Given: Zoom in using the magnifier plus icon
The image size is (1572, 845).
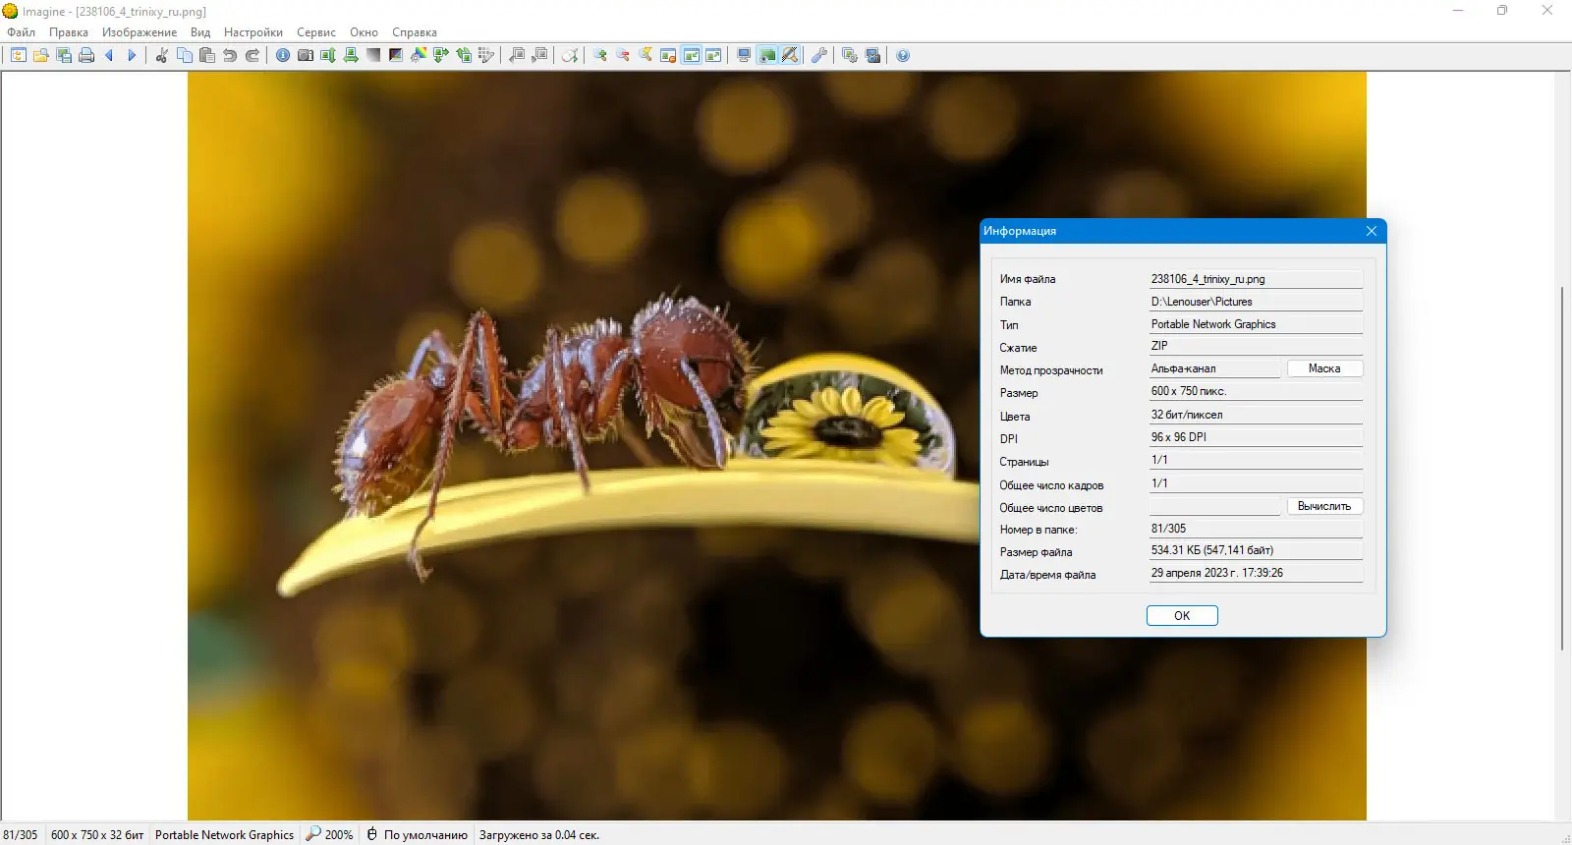Looking at the screenshot, I should 600,55.
